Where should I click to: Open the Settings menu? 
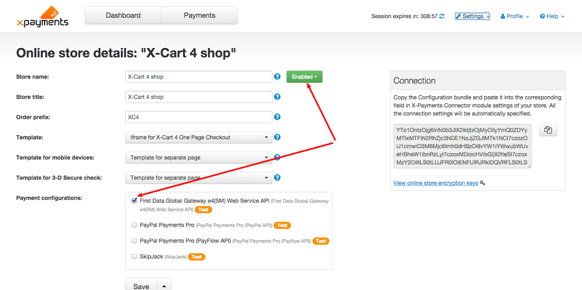(x=472, y=16)
